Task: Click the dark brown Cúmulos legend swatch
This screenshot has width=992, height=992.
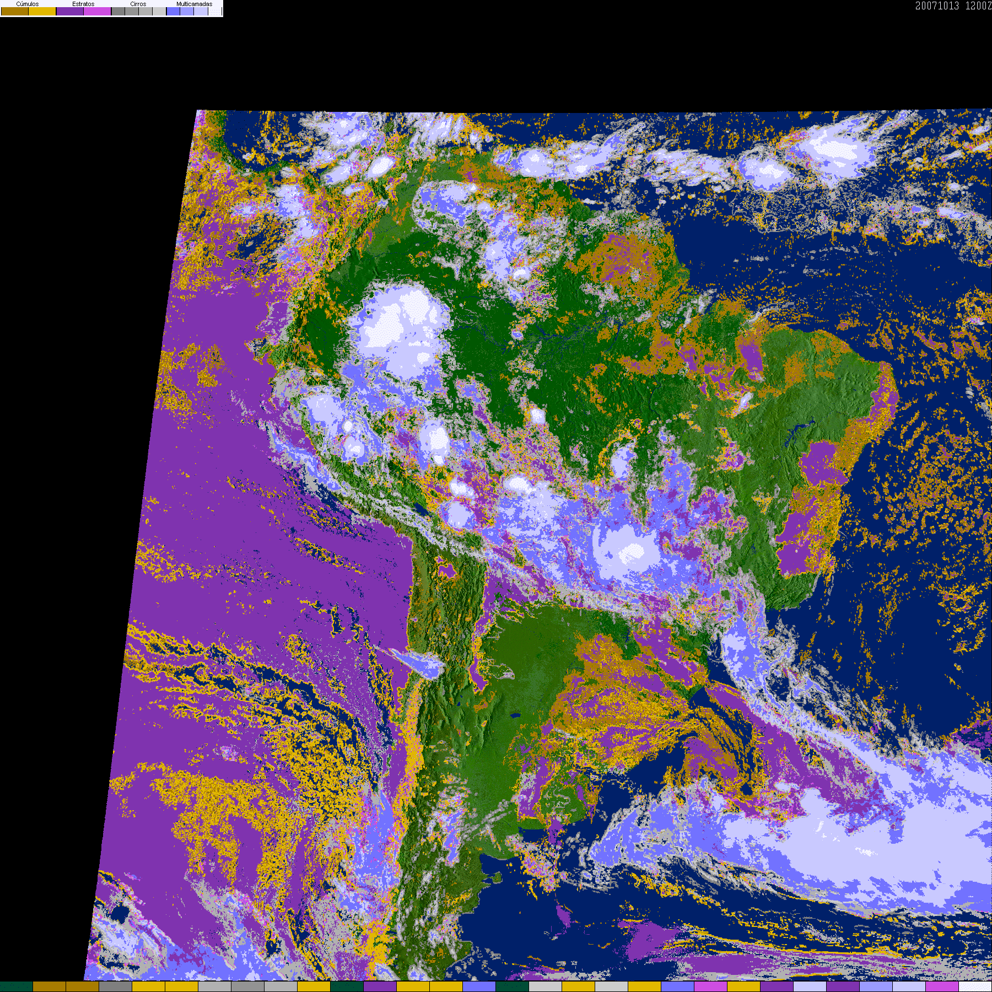Action: (15, 11)
